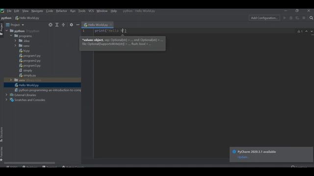Open the View menu
This screenshot has width=314, height=176.
tap(25, 11)
